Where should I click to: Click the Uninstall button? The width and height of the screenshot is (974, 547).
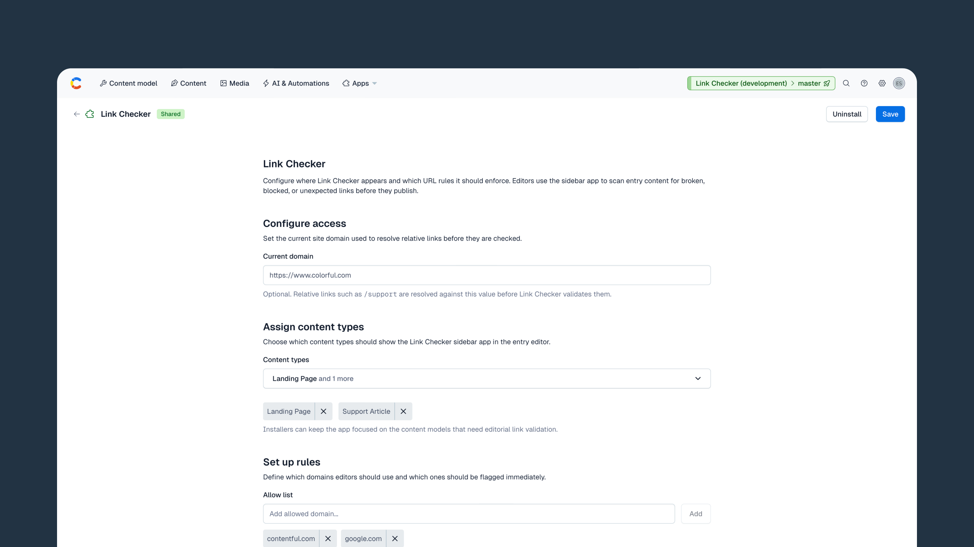click(847, 114)
